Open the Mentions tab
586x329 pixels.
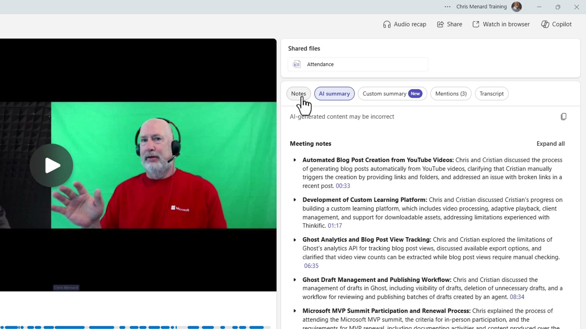451,94
